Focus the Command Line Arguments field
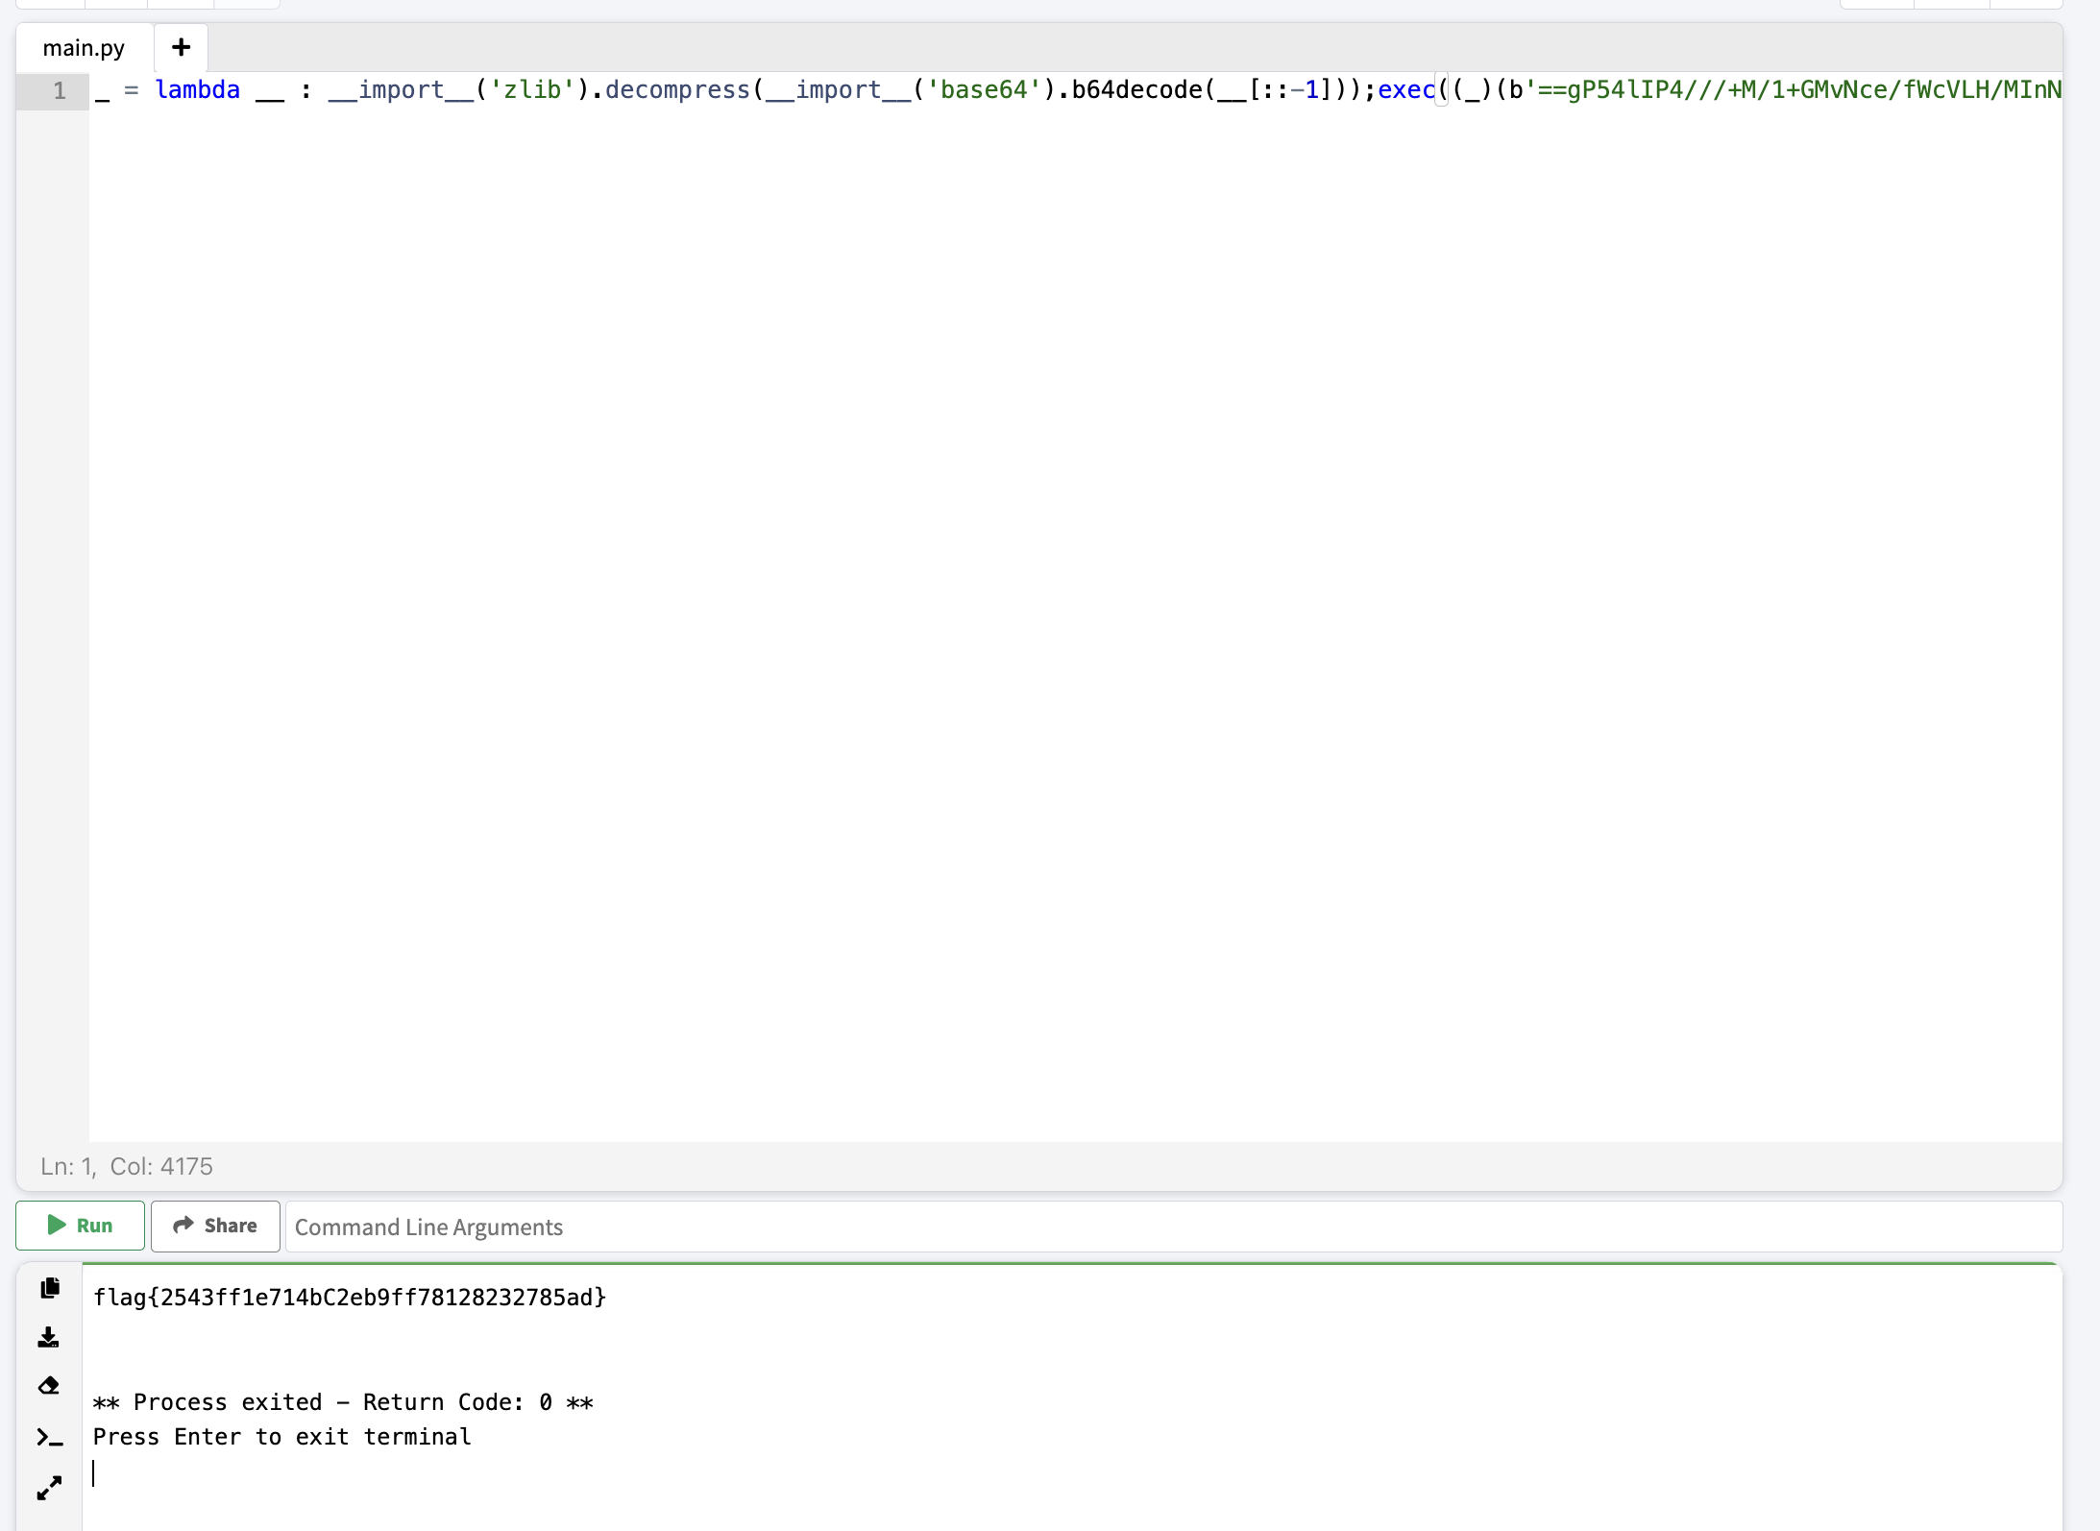The height and width of the screenshot is (1531, 2100). pyautogui.click(x=1172, y=1227)
